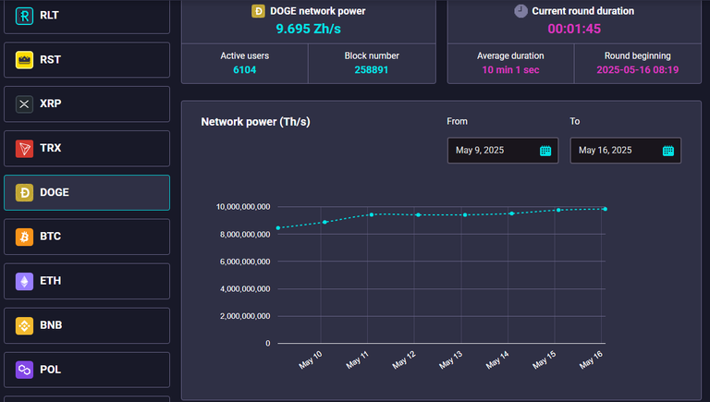Click the POL Polygon icon

pos(24,370)
